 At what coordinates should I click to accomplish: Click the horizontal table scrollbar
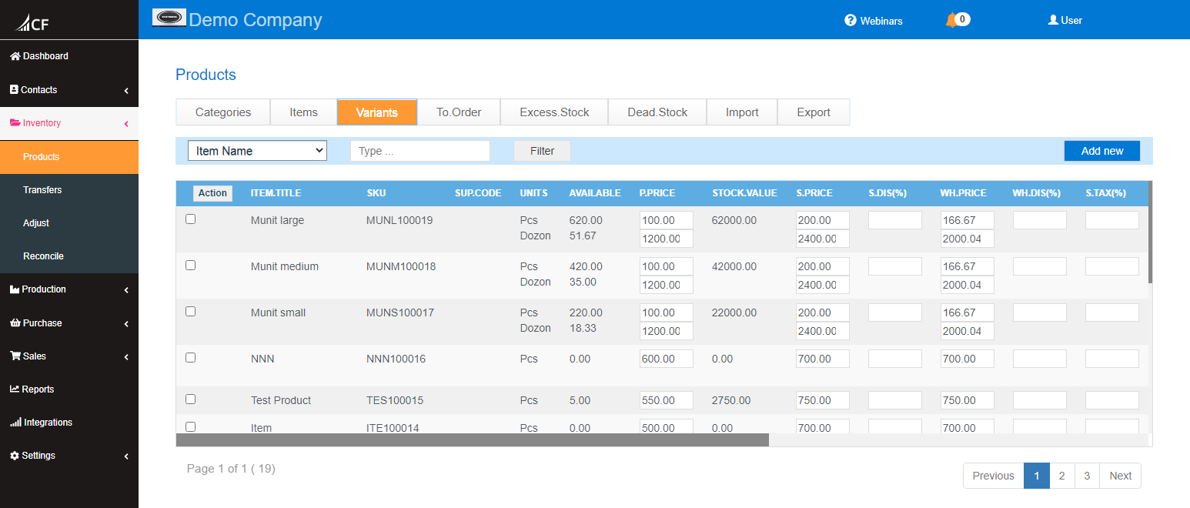click(x=472, y=440)
